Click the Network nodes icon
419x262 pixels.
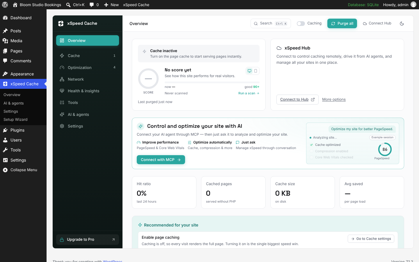pos(62,79)
